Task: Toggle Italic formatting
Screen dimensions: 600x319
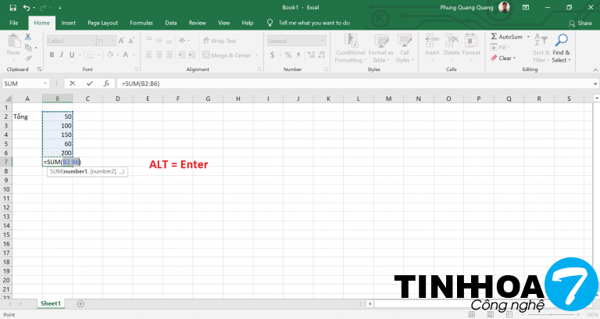Action: (62, 56)
